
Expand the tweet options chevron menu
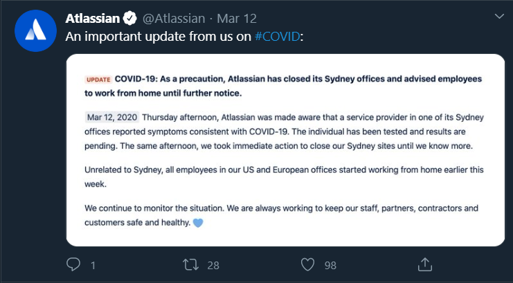tap(499, 16)
